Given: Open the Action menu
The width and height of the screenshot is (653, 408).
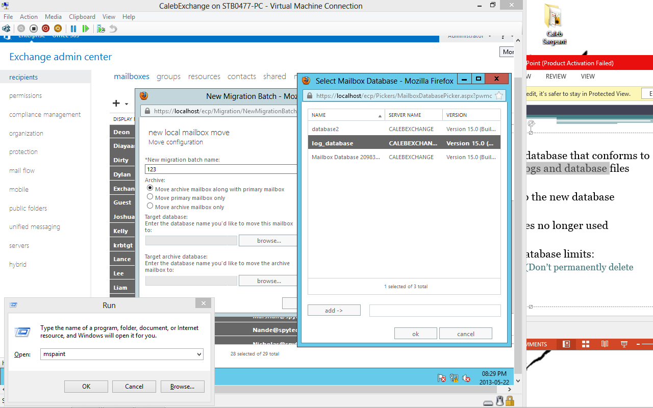Looking at the screenshot, I should (29, 17).
